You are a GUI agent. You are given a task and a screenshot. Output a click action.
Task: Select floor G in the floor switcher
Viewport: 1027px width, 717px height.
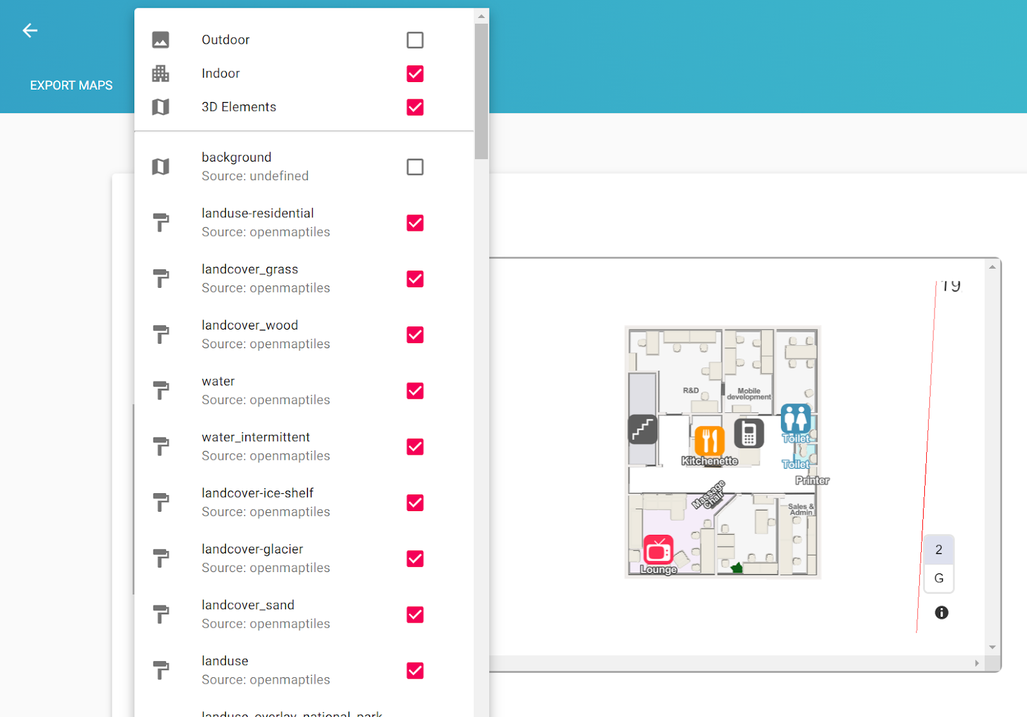938,578
